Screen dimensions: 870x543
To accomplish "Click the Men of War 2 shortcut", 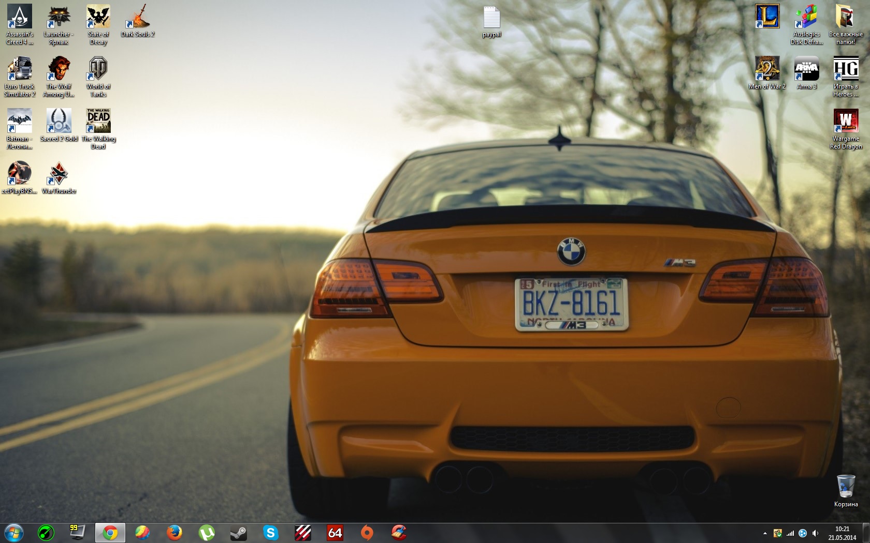I will (767, 73).
